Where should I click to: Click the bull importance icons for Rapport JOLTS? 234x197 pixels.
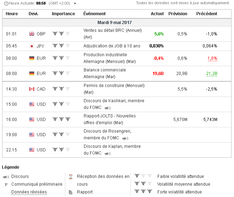point(61,120)
